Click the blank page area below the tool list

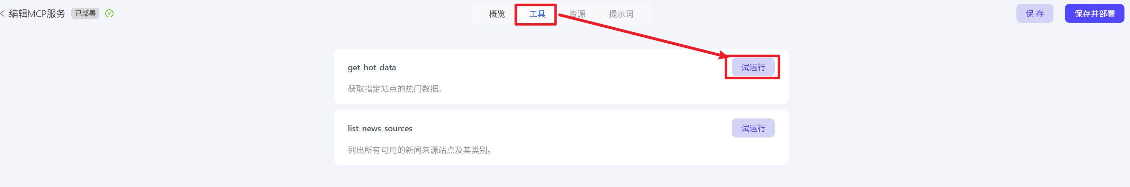point(561,177)
